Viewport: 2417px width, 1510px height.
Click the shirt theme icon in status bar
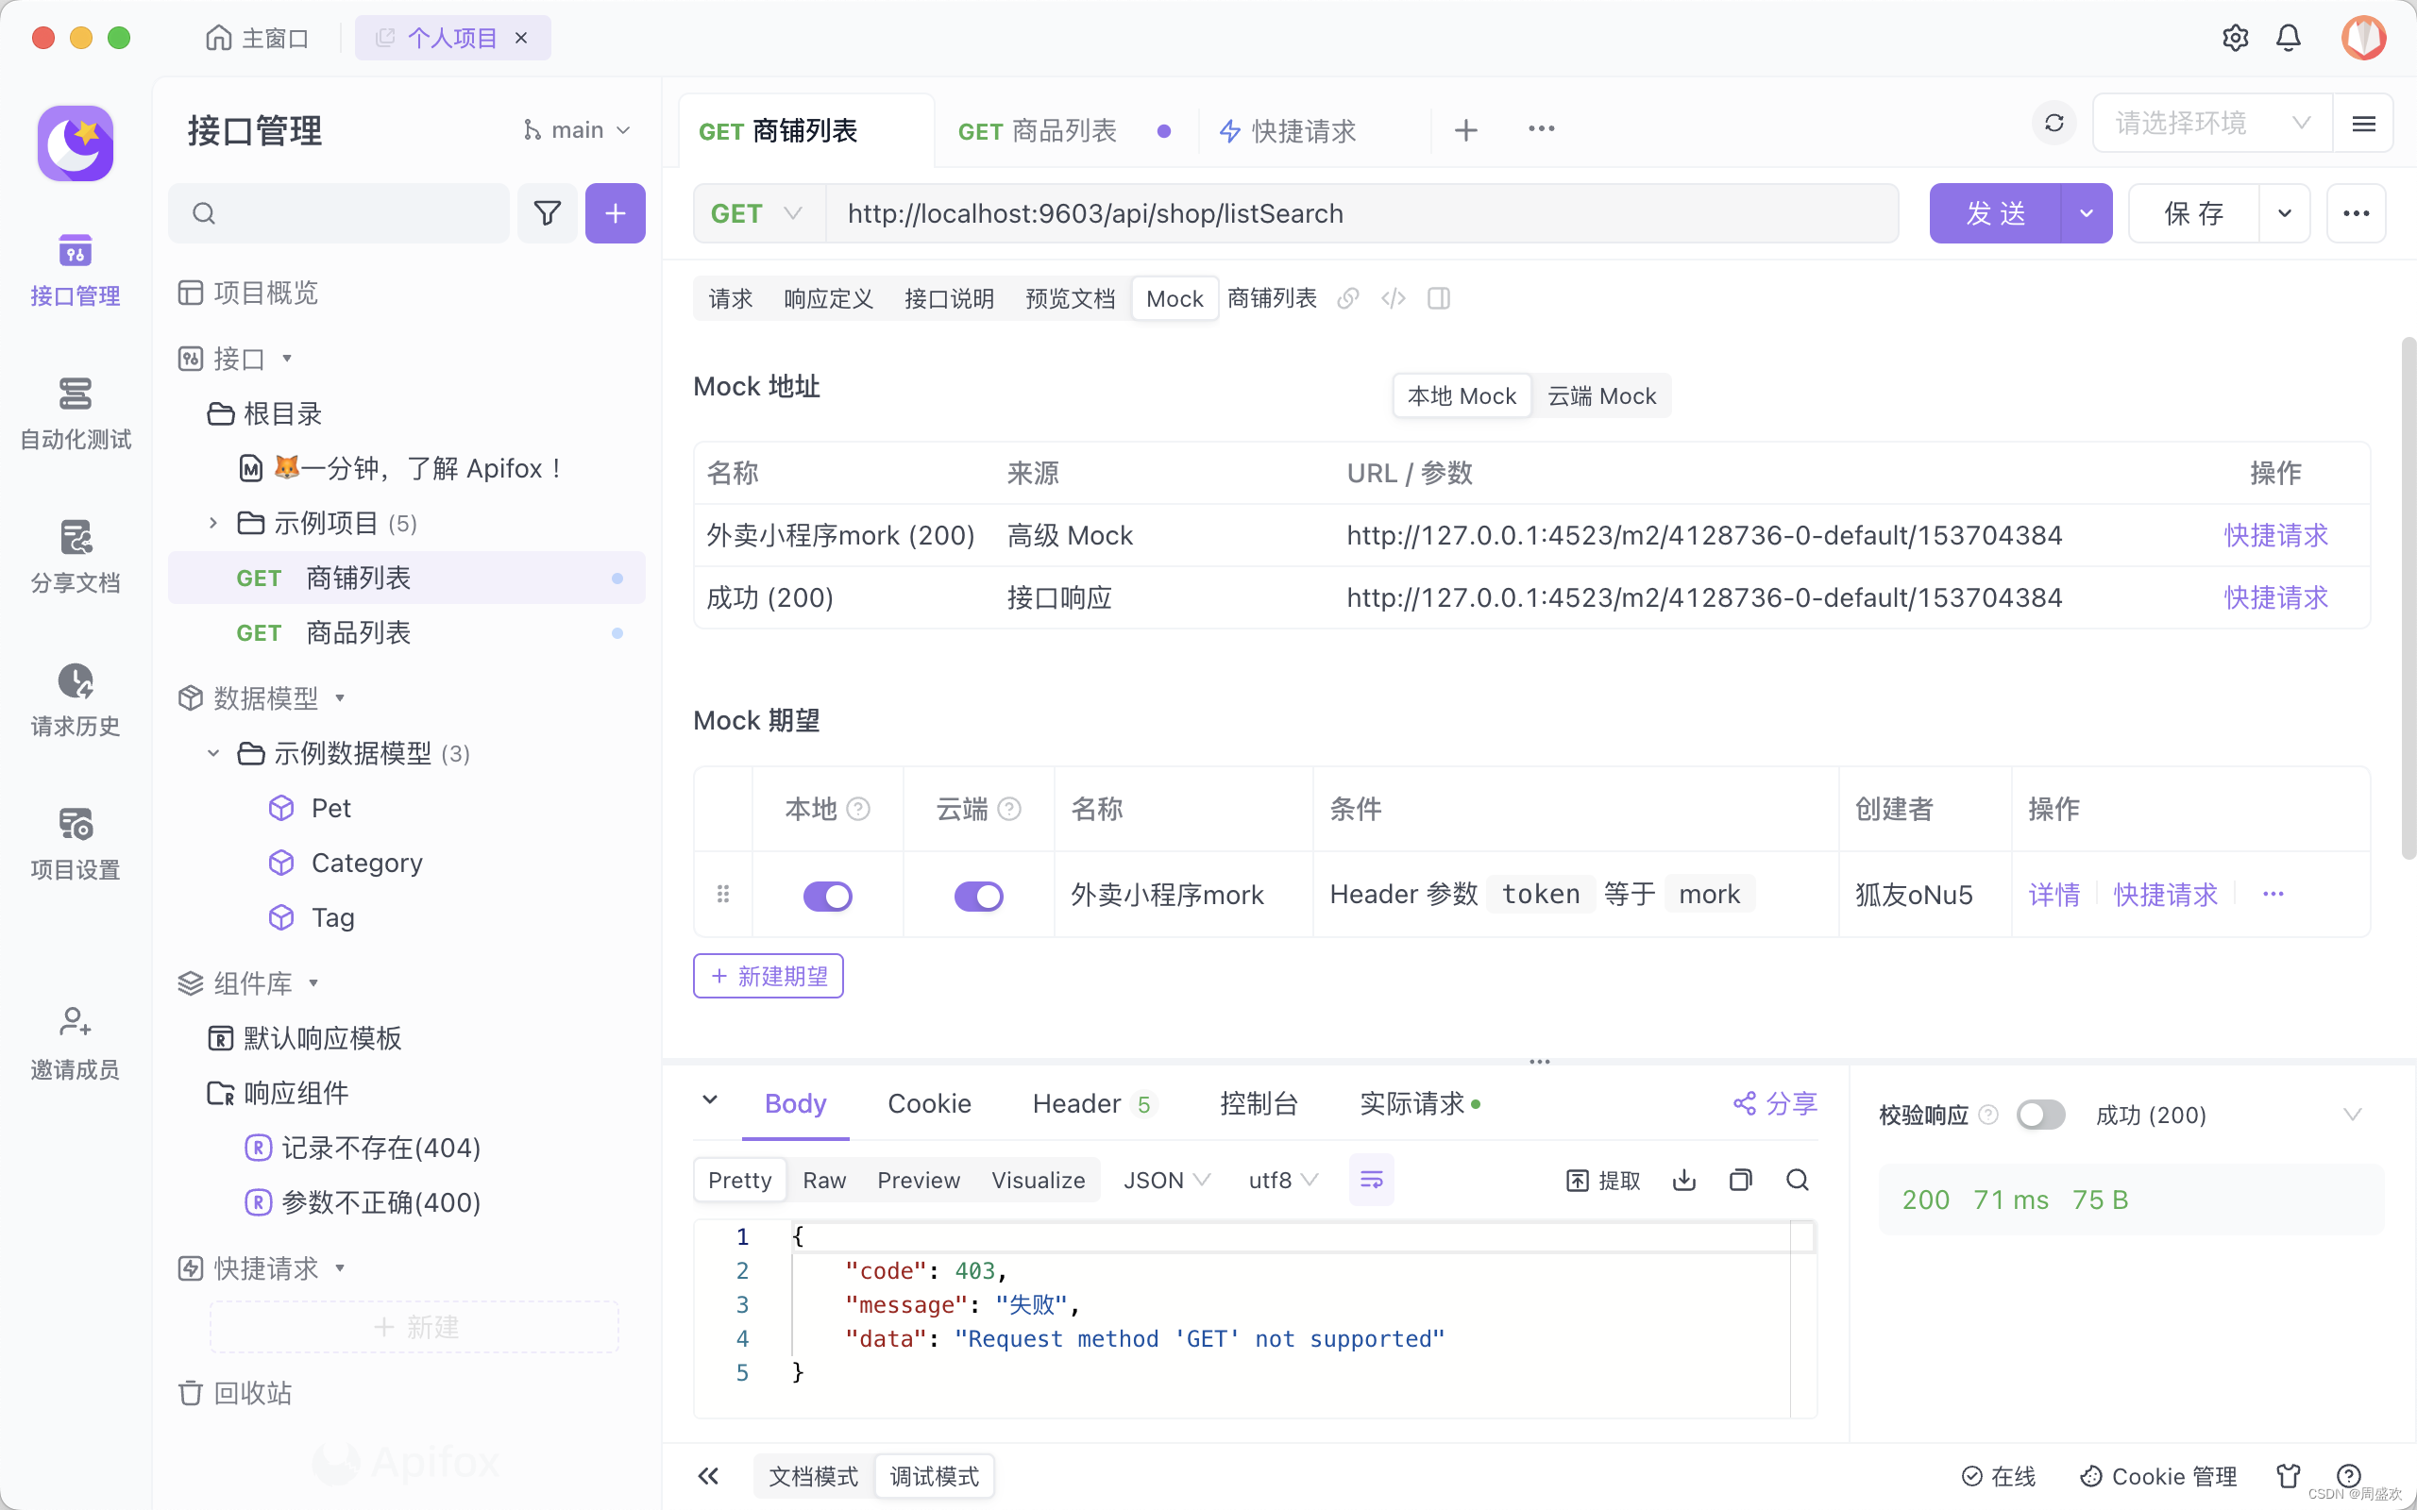click(2289, 1476)
